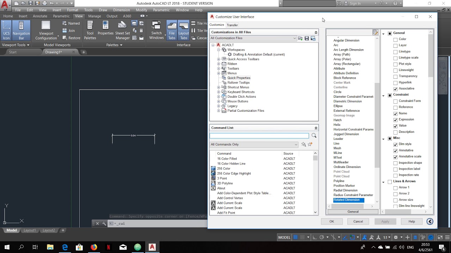Click the OK button
451x253 pixels.
tap(332, 221)
